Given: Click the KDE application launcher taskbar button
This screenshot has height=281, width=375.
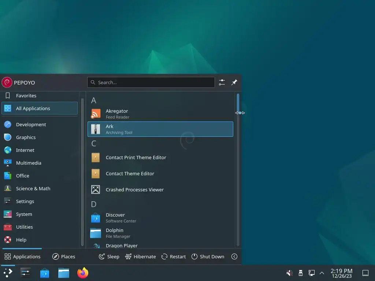Looking at the screenshot, I should pyautogui.click(x=8, y=273).
